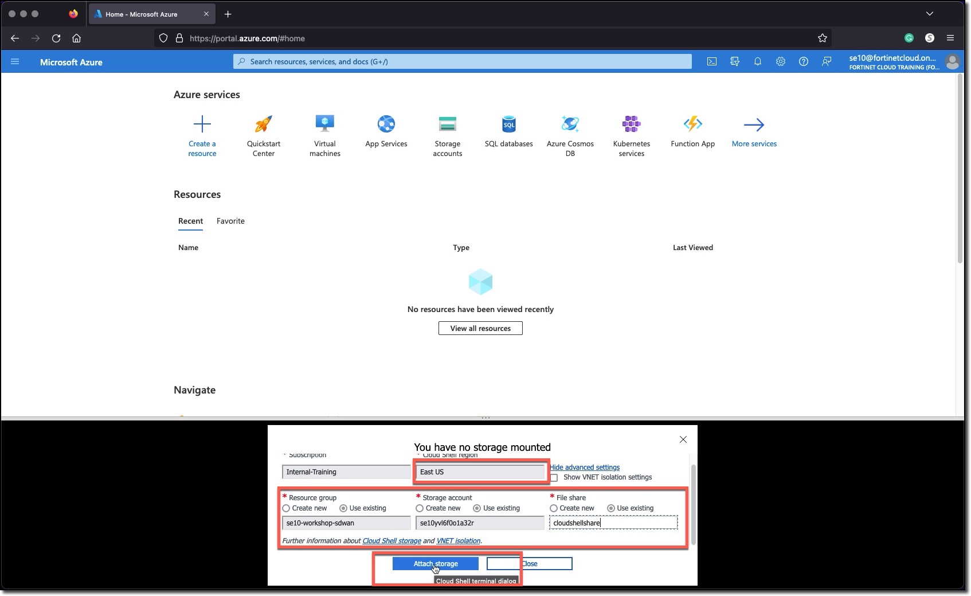
Task: Open Cloud Shell storage link
Action: [x=391, y=541]
